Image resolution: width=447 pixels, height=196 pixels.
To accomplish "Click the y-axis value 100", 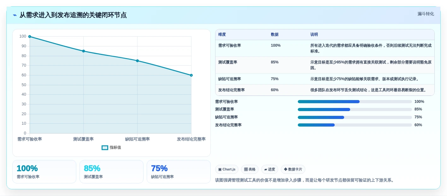I will click(23, 37).
